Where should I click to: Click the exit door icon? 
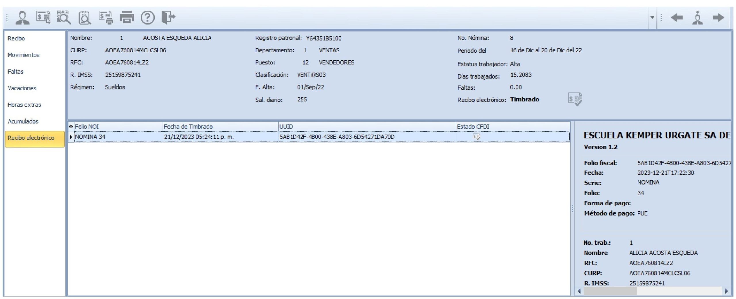tap(168, 17)
